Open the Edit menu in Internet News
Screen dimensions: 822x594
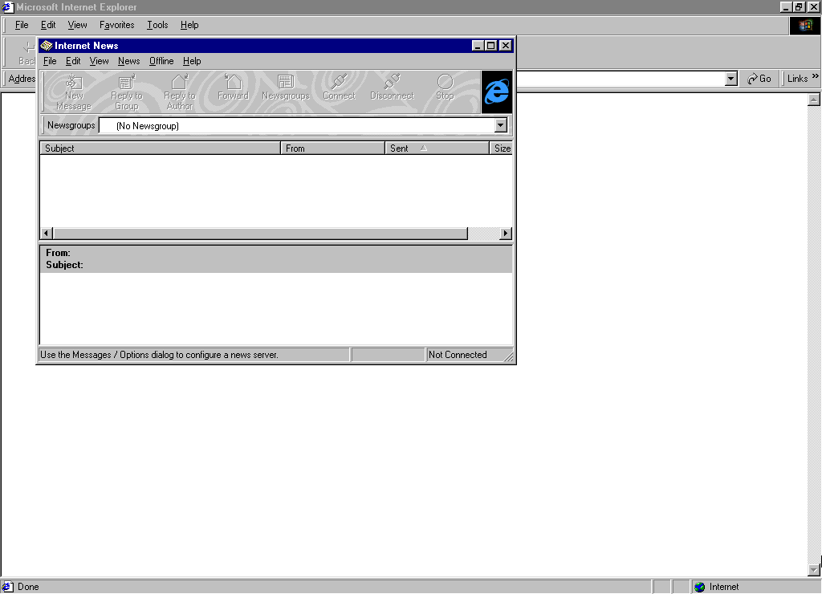[x=73, y=61]
